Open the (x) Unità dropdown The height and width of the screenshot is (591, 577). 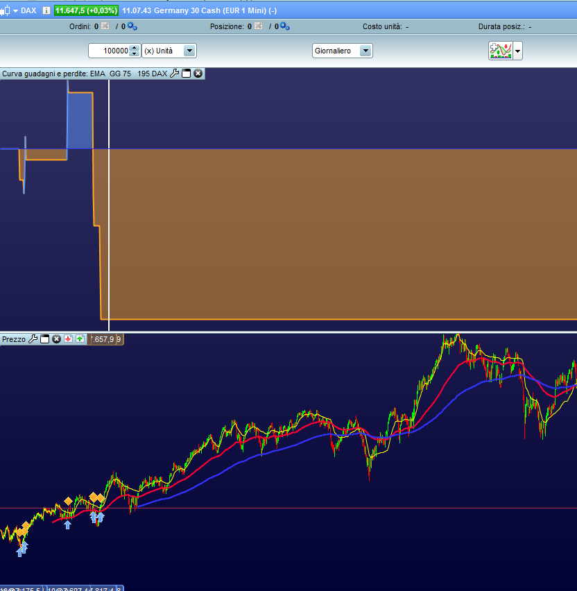[169, 51]
